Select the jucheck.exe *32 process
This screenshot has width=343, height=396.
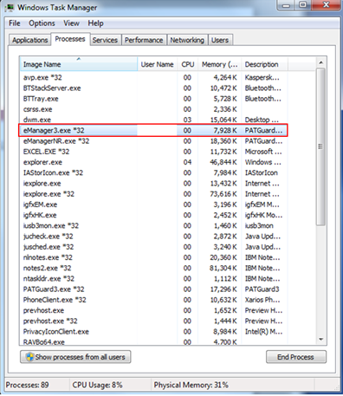coord(153,237)
